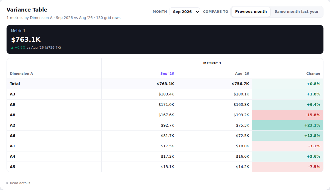330x190 pixels.
Task: Select the Previous month comparison
Action: coord(251,12)
